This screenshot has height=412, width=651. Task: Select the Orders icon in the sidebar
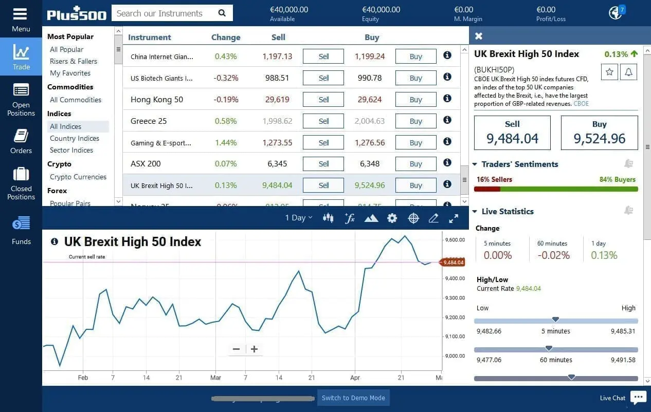coord(21,139)
